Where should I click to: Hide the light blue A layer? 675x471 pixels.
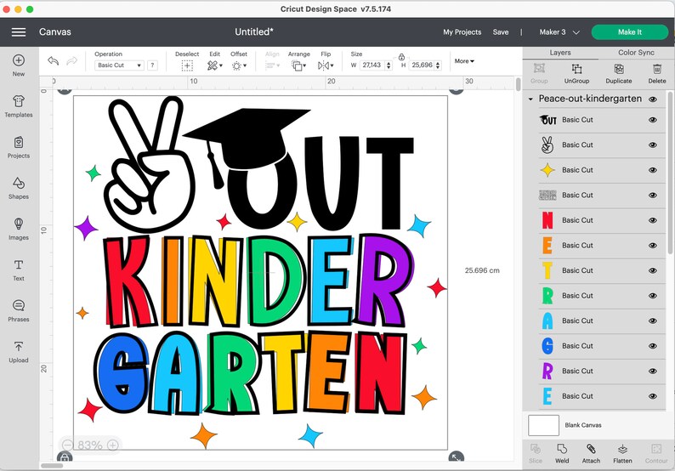653,321
